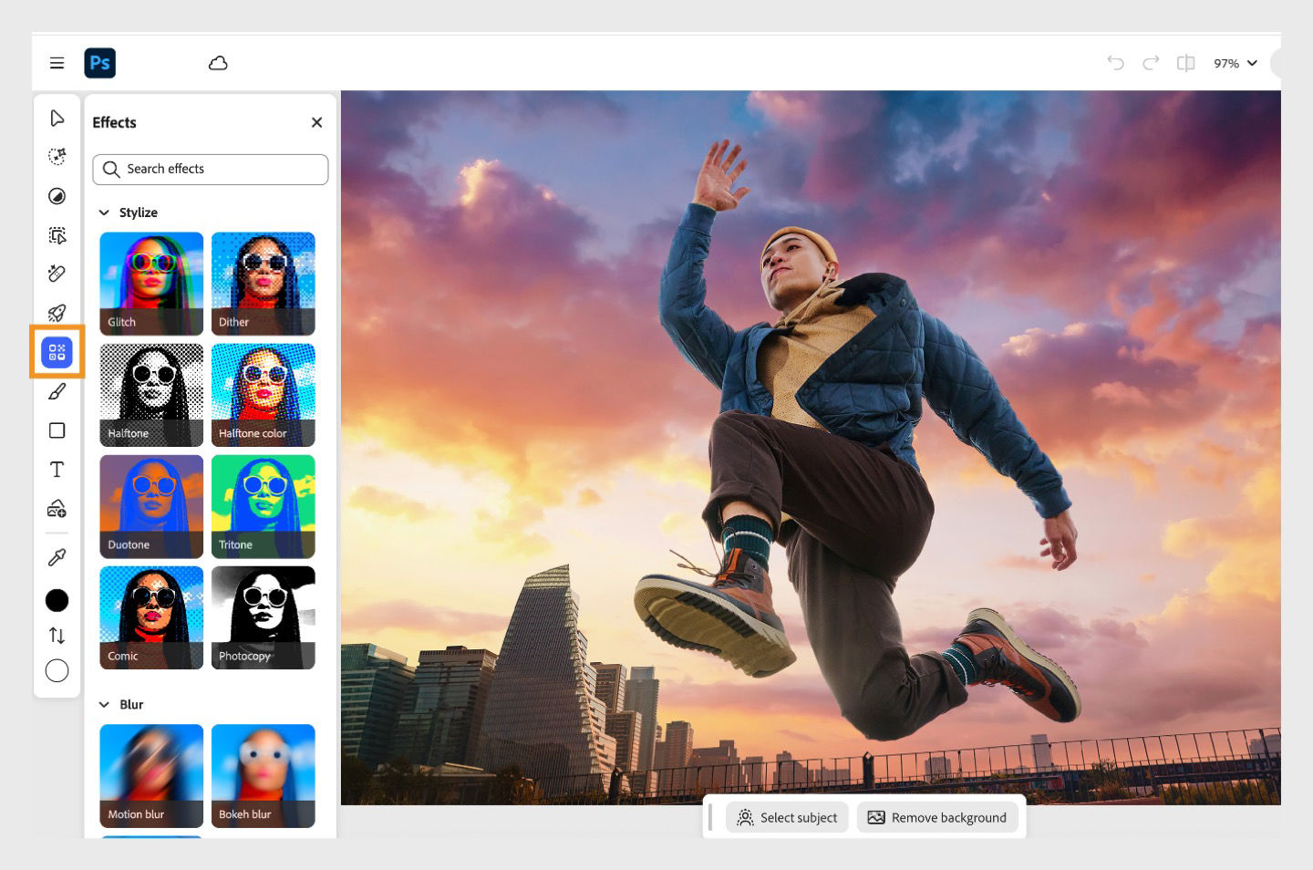Apply the Photocopy effect
The height and width of the screenshot is (870, 1313).
[x=264, y=617]
